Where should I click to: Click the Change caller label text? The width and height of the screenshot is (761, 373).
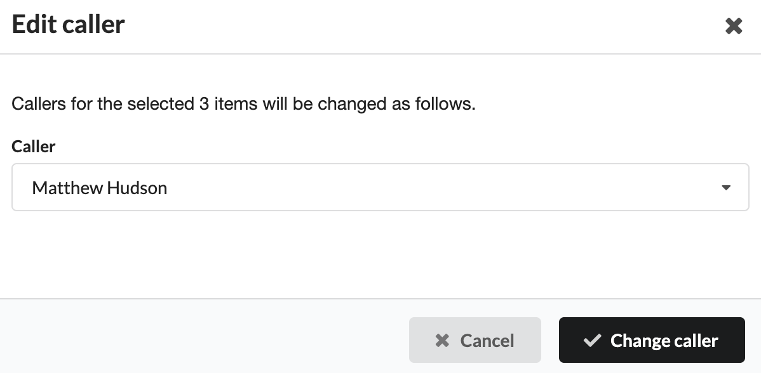pos(664,341)
